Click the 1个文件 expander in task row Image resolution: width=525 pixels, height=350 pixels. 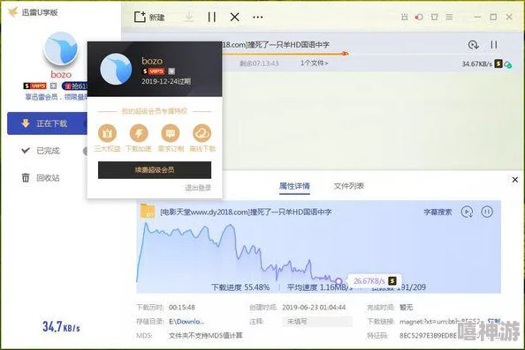314,63
